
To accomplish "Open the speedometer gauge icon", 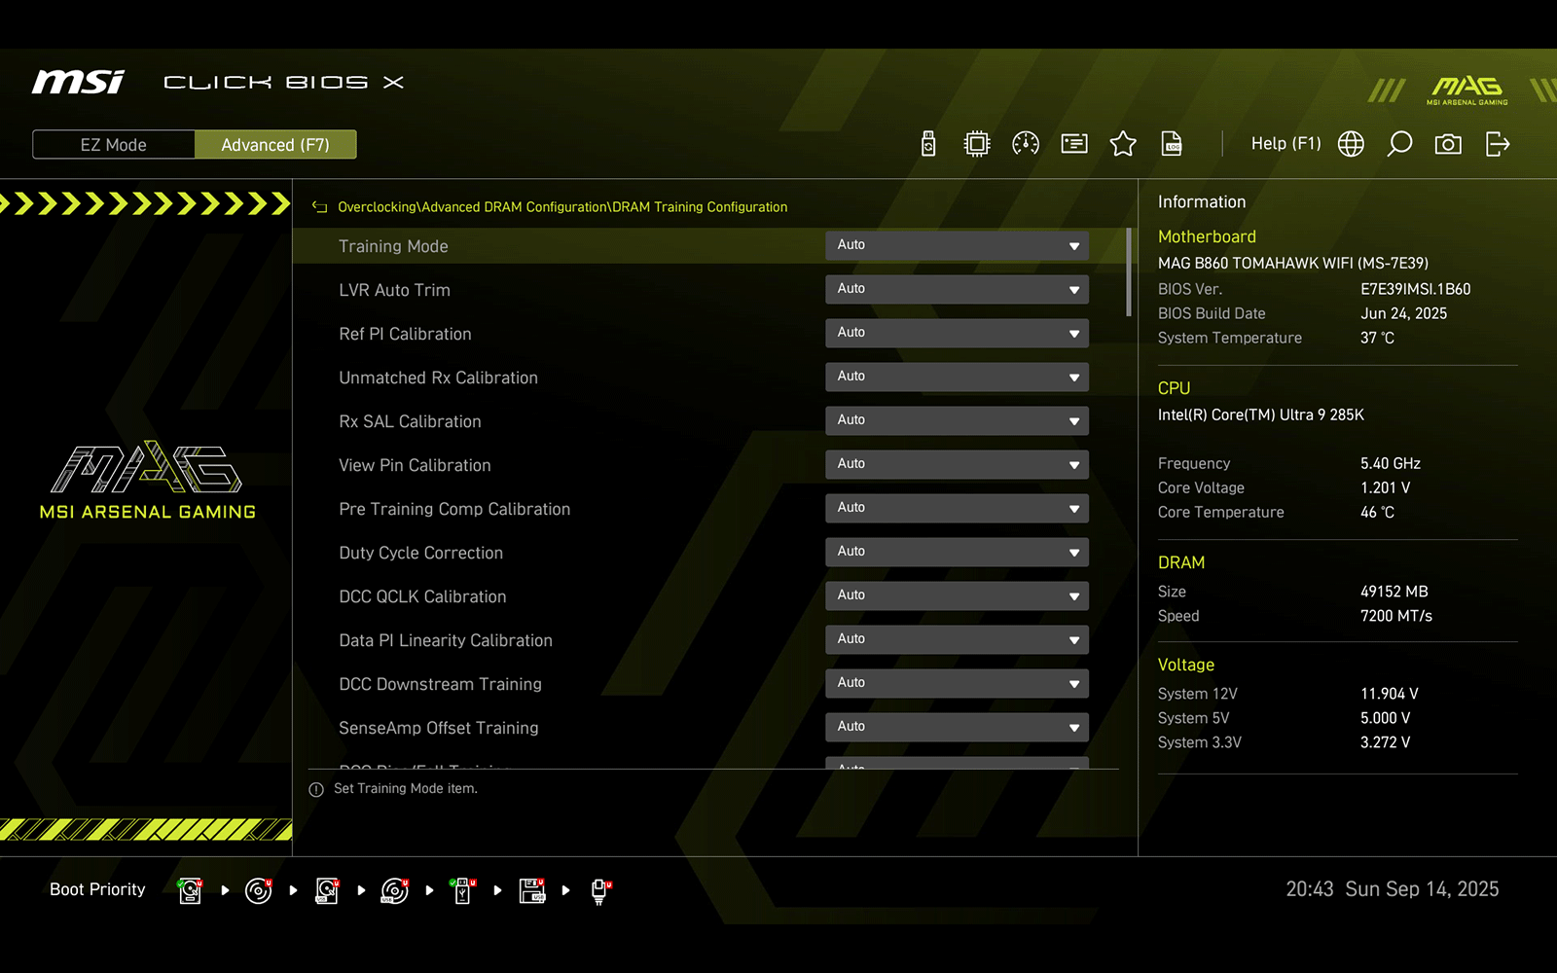I will [x=1026, y=144].
